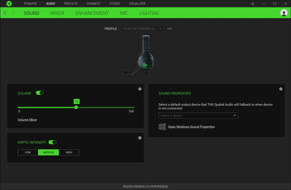
Task: Open profile options three-dot menu
Action: click(x=170, y=29)
